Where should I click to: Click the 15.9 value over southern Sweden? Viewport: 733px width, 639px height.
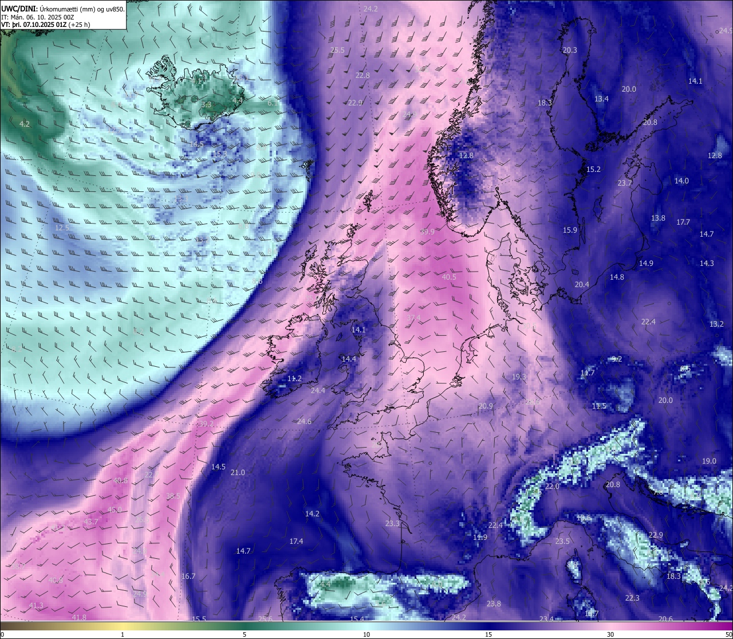click(570, 230)
